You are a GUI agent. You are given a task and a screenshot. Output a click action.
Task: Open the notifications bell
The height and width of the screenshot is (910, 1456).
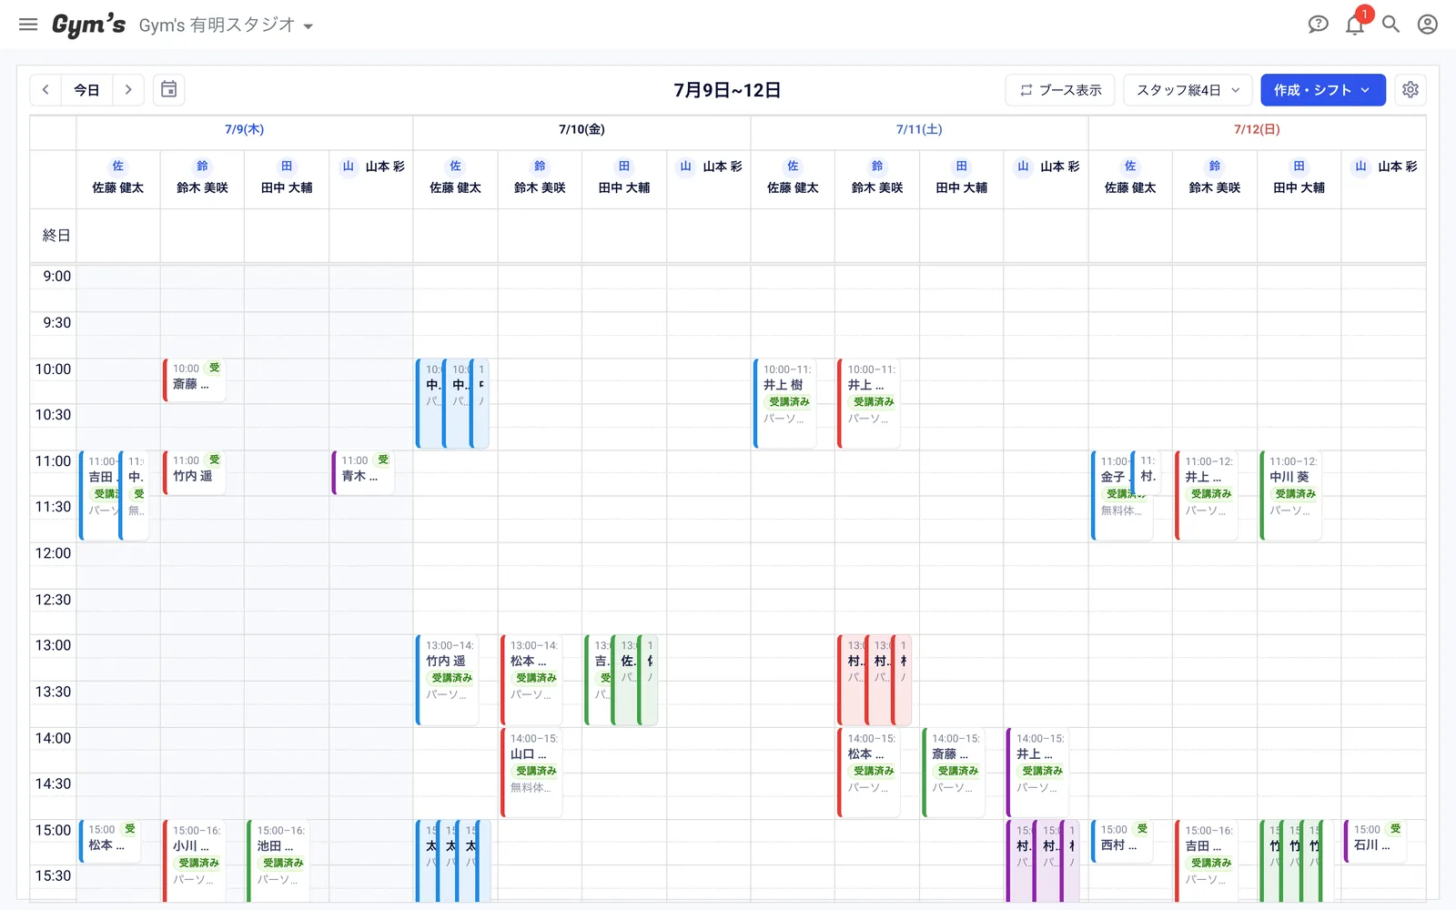pyautogui.click(x=1355, y=25)
